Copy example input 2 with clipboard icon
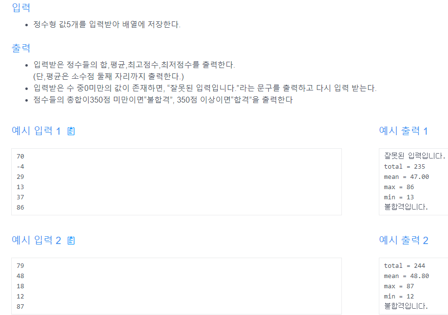Image resolution: width=448 pixels, height=315 pixels. 71,240
